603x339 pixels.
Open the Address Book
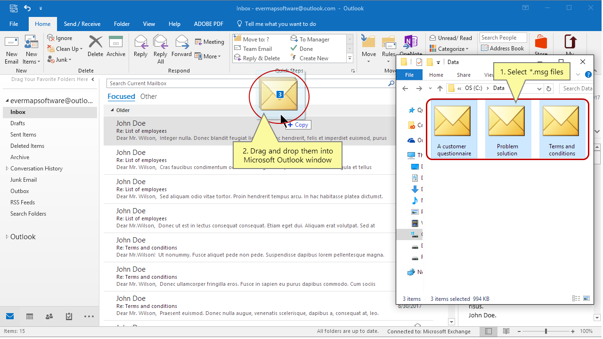(503, 48)
